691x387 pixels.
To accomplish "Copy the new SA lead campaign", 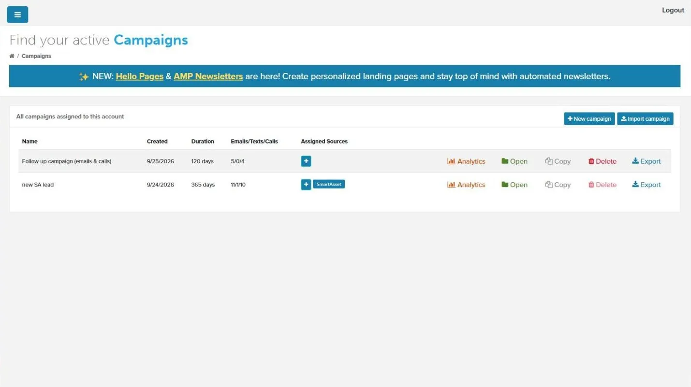I will pos(558,185).
